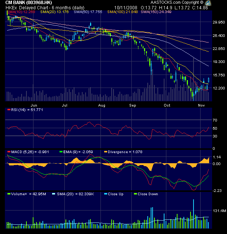Click the Divergence = 1.078 label
The width and height of the screenshot is (227, 234).
(125, 152)
